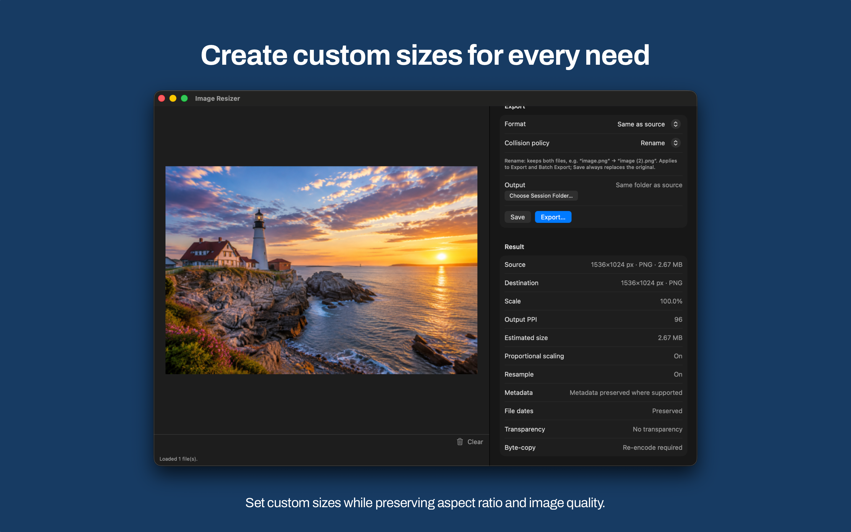Click the 'Same as source' format value

641,124
